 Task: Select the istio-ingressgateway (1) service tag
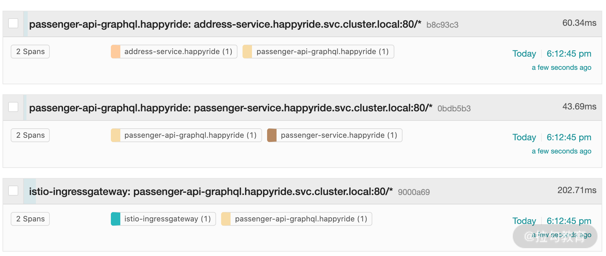(163, 219)
